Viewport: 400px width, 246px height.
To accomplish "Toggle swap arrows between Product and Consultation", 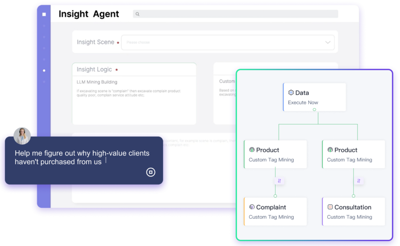I will [359, 181].
